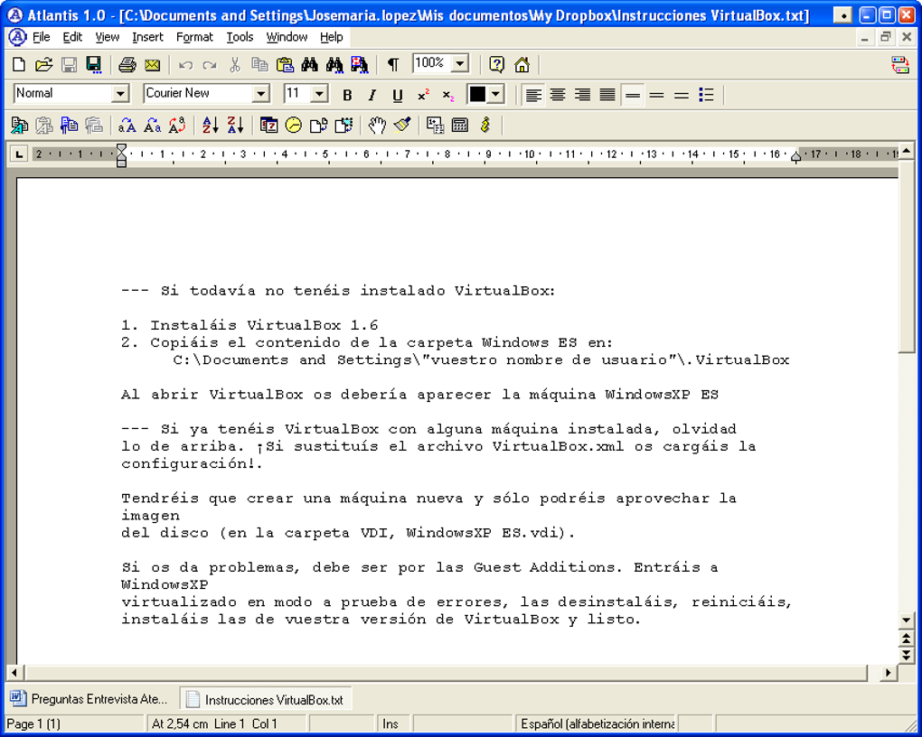The height and width of the screenshot is (737, 922).
Task: Select single line spacing
Action: [x=633, y=95]
